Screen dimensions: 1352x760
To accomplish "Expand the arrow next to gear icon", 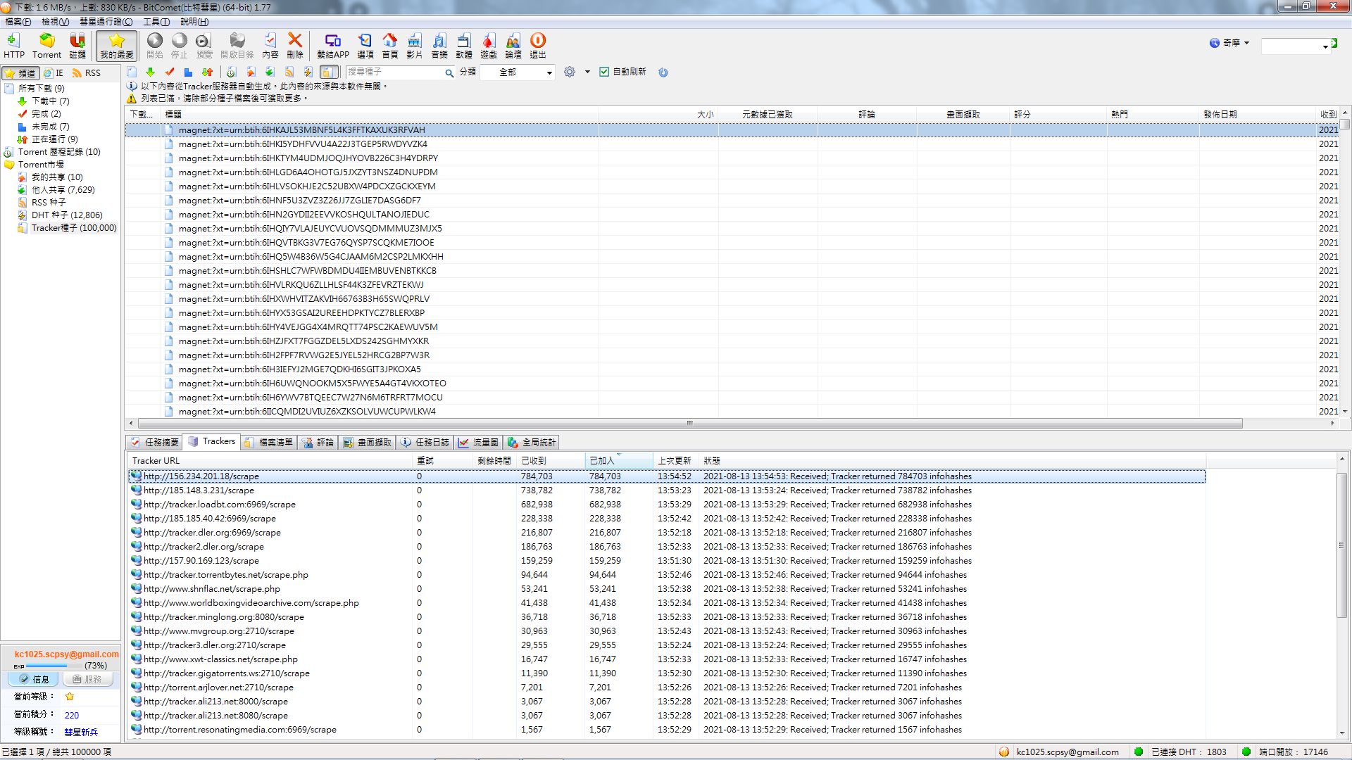I will tap(587, 72).
